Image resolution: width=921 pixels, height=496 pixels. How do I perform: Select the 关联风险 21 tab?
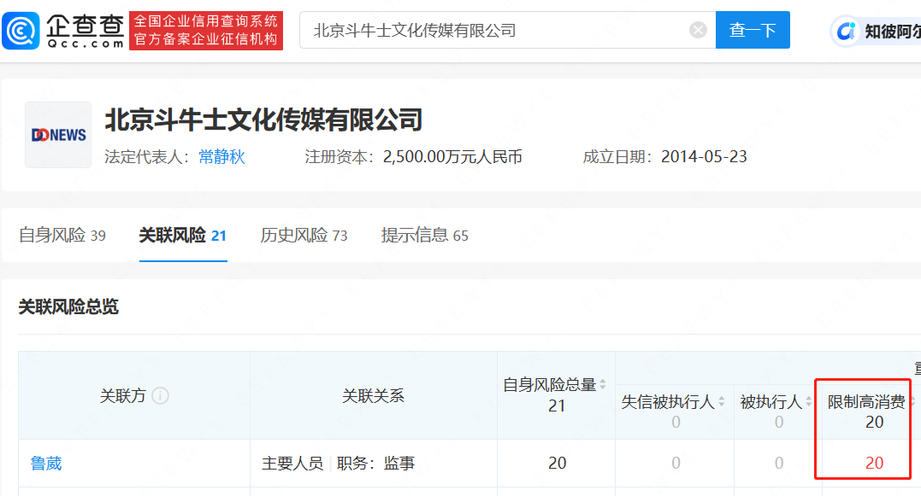(x=183, y=235)
